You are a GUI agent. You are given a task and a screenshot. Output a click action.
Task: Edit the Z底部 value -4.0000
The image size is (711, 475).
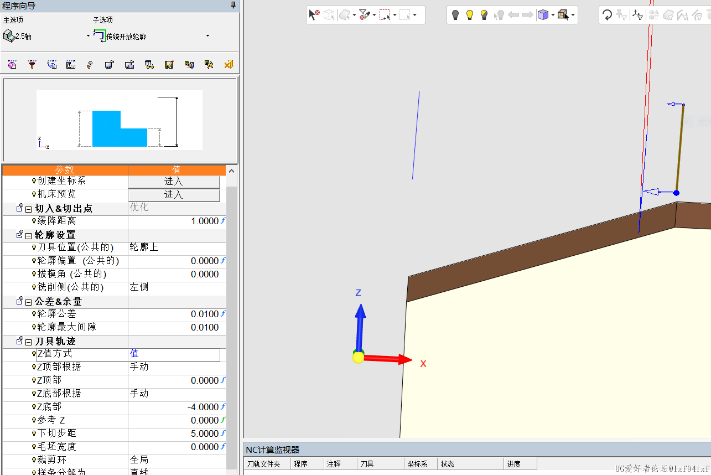(x=203, y=407)
